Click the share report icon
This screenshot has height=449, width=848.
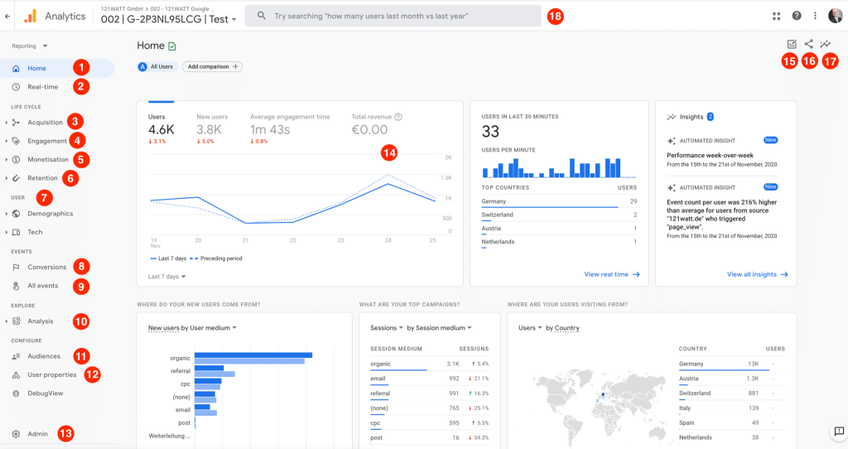pyautogui.click(x=809, y=45)
